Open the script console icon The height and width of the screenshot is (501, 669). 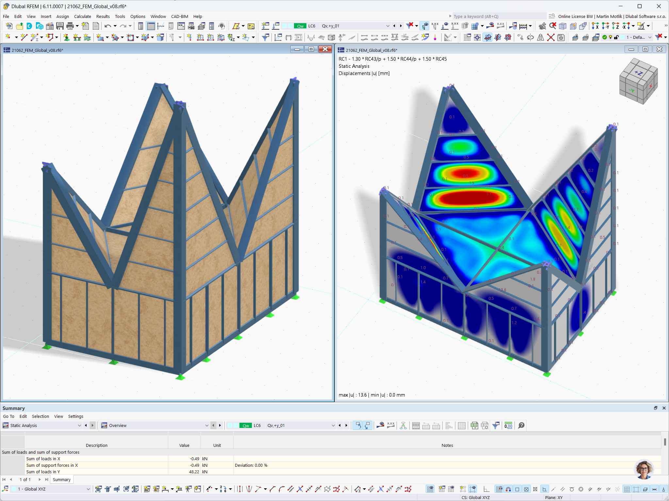click(x=181, y=26)
